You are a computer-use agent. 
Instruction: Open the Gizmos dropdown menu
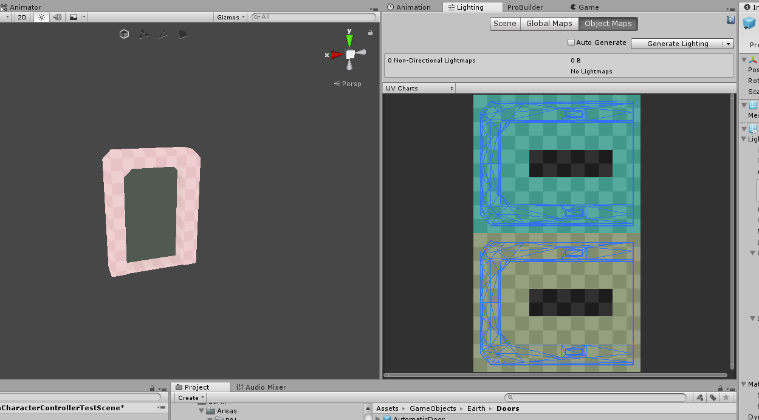click(230, 17)
